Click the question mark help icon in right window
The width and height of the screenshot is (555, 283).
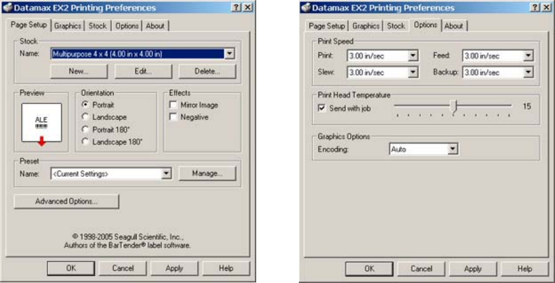[x=535, y=8]
